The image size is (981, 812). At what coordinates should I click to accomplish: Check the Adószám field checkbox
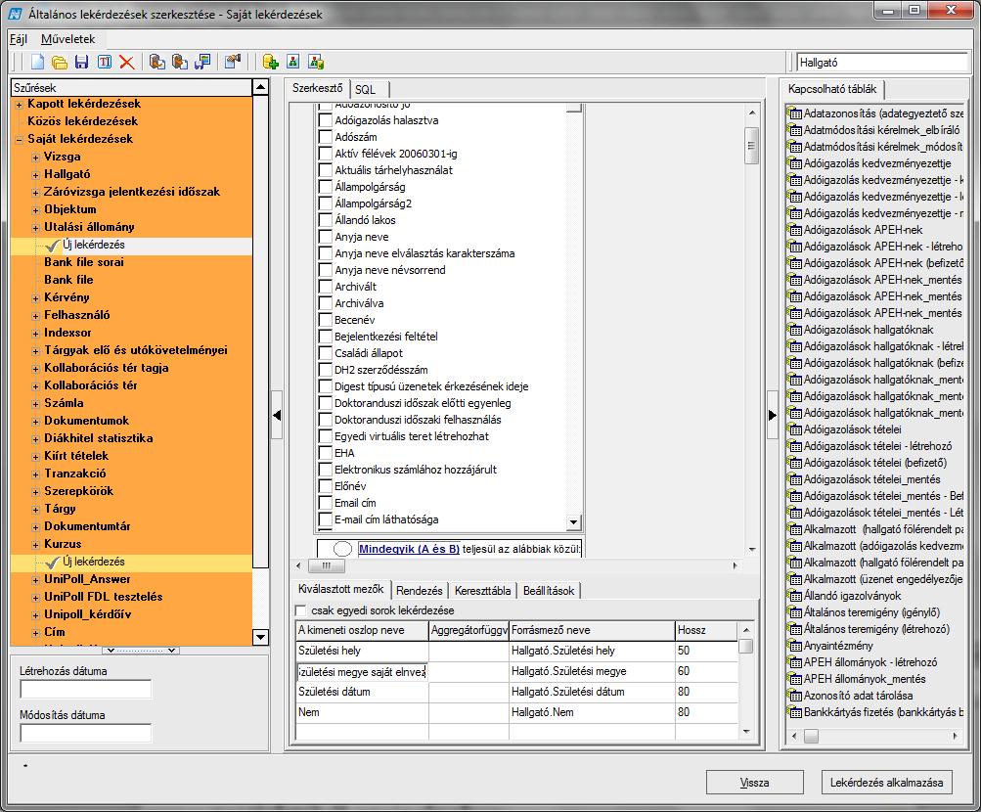pos(326,137)
